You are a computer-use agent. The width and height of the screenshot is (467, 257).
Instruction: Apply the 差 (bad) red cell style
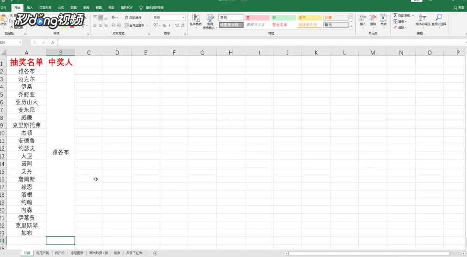pyautogui.click(x=257, y=18)
